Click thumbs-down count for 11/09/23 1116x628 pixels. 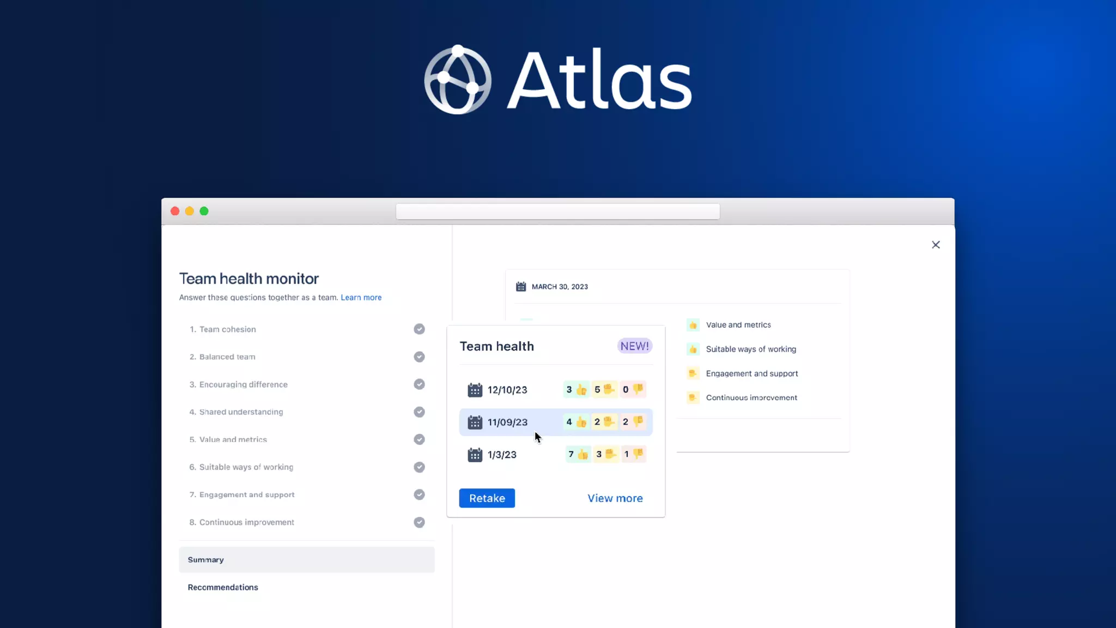coord(632,422)
